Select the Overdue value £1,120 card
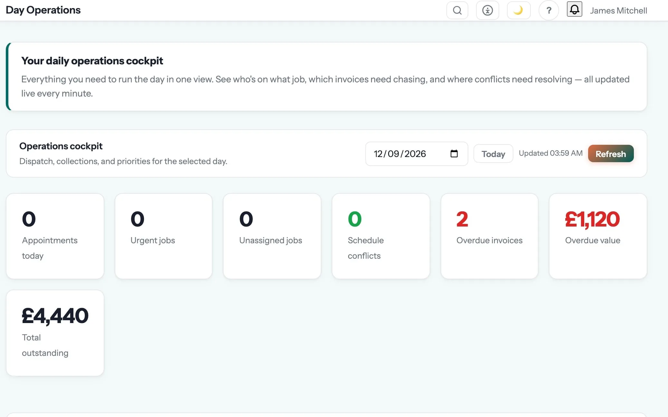The image size is (668, 417). click(598, 236)
